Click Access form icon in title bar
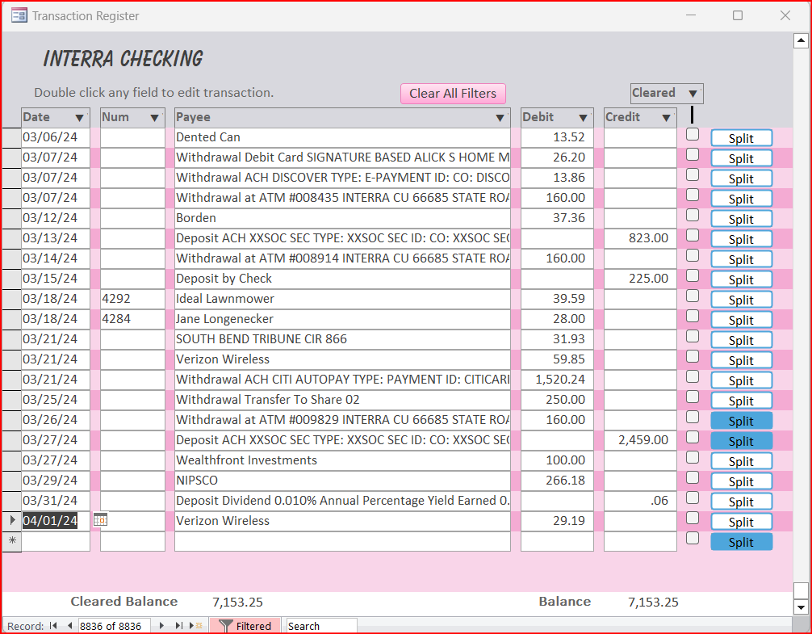 (x=19, y=15)
